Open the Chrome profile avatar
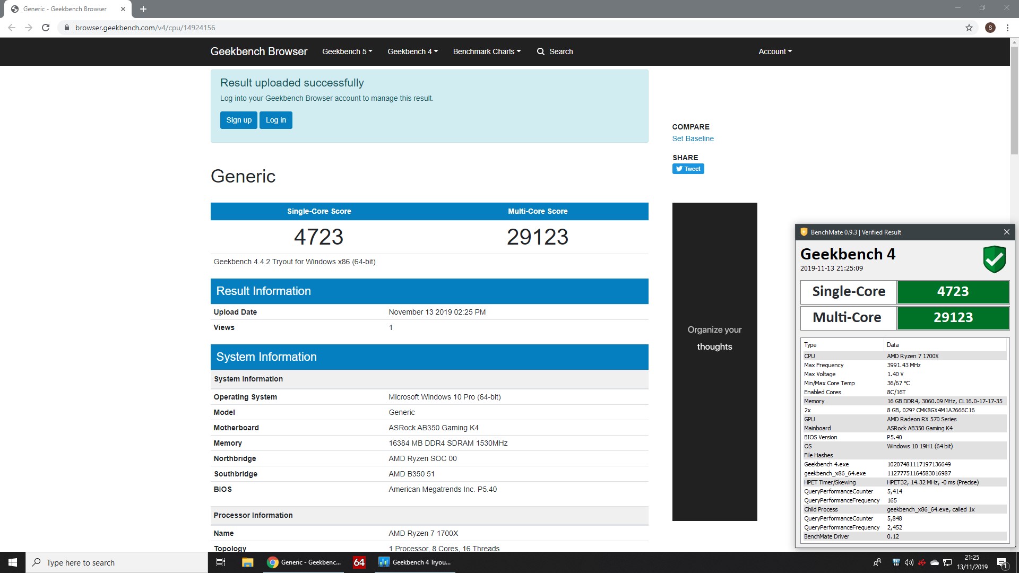This screenshot has height=573, width=1019. (990, 28)
